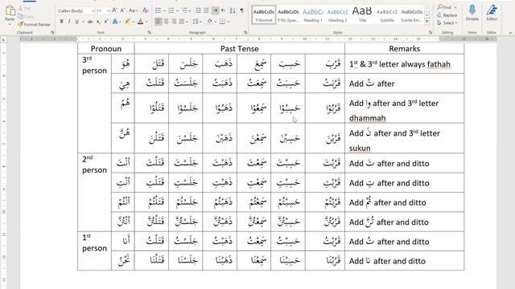Viewport: 515px width, 289px height.
Task: Click the Text Effects icon
Action: click(x=115, y=22)
